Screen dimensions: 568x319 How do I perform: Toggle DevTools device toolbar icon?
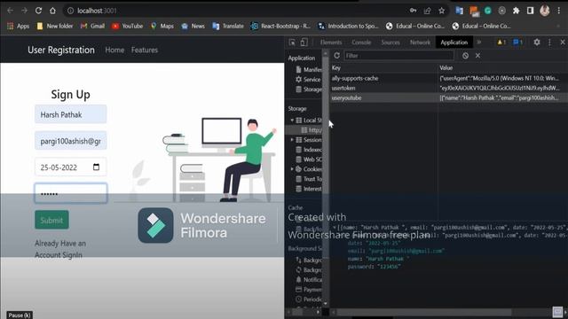click(x=304, y=43)
